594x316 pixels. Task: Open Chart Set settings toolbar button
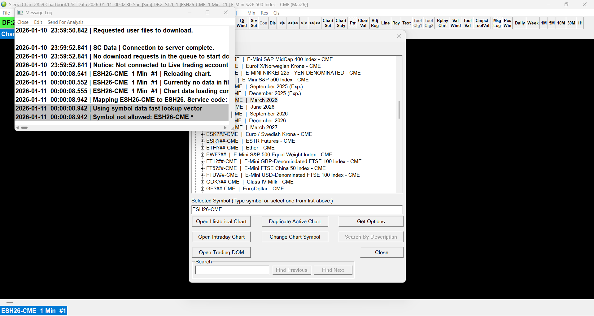click(328, 23)
